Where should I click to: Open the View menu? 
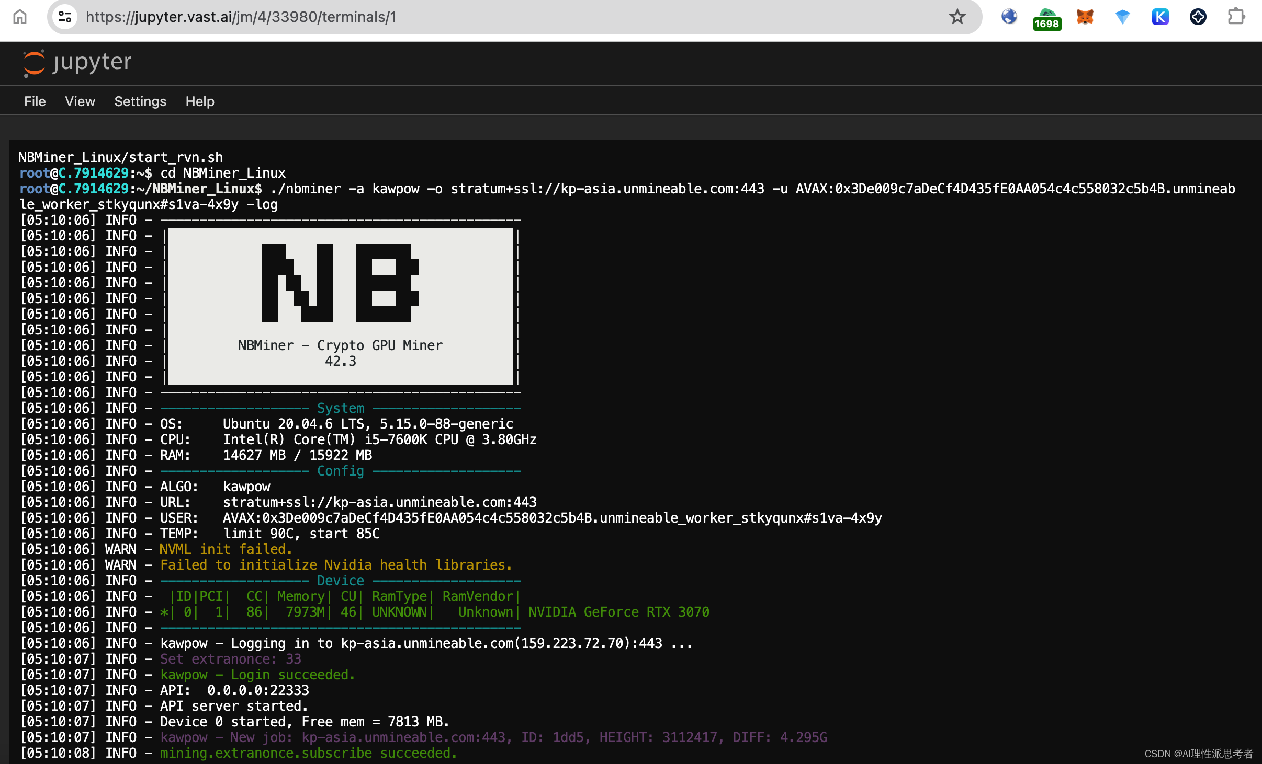80,101
